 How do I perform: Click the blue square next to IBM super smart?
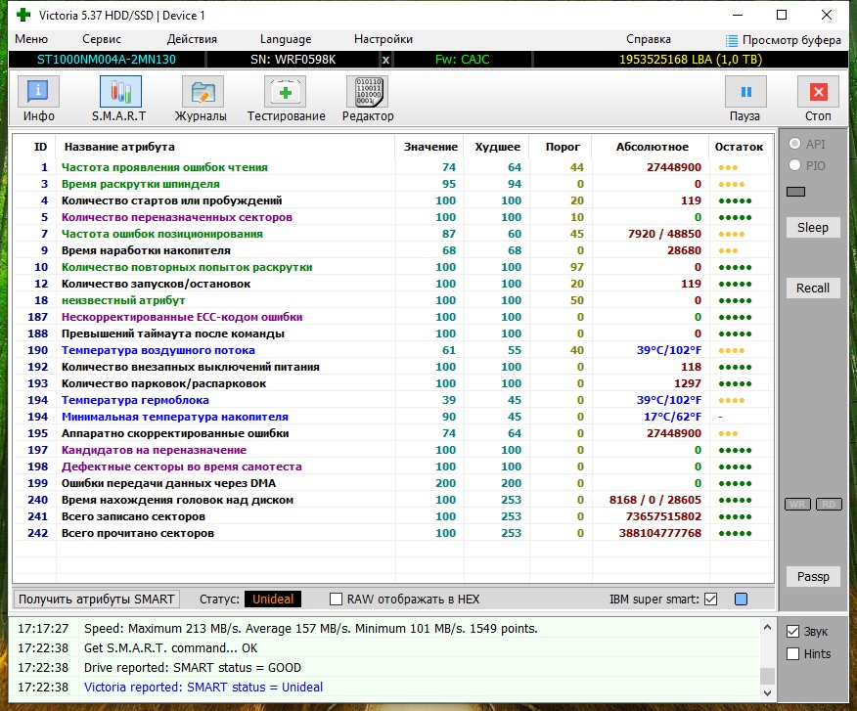742,600
